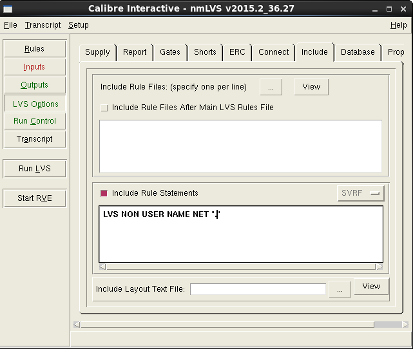Click left arrow of the tab pane scrollbar
The height and width of the screenshot is (349, 413).
point(77,325)
